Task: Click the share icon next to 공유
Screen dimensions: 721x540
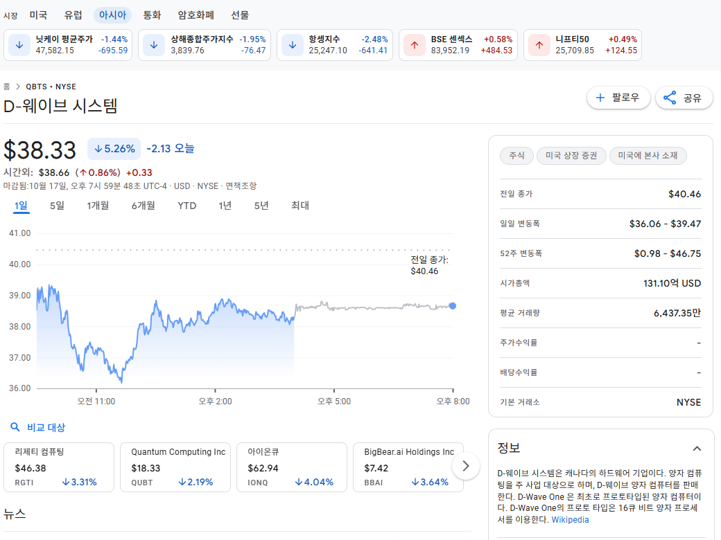Action: 670,98
